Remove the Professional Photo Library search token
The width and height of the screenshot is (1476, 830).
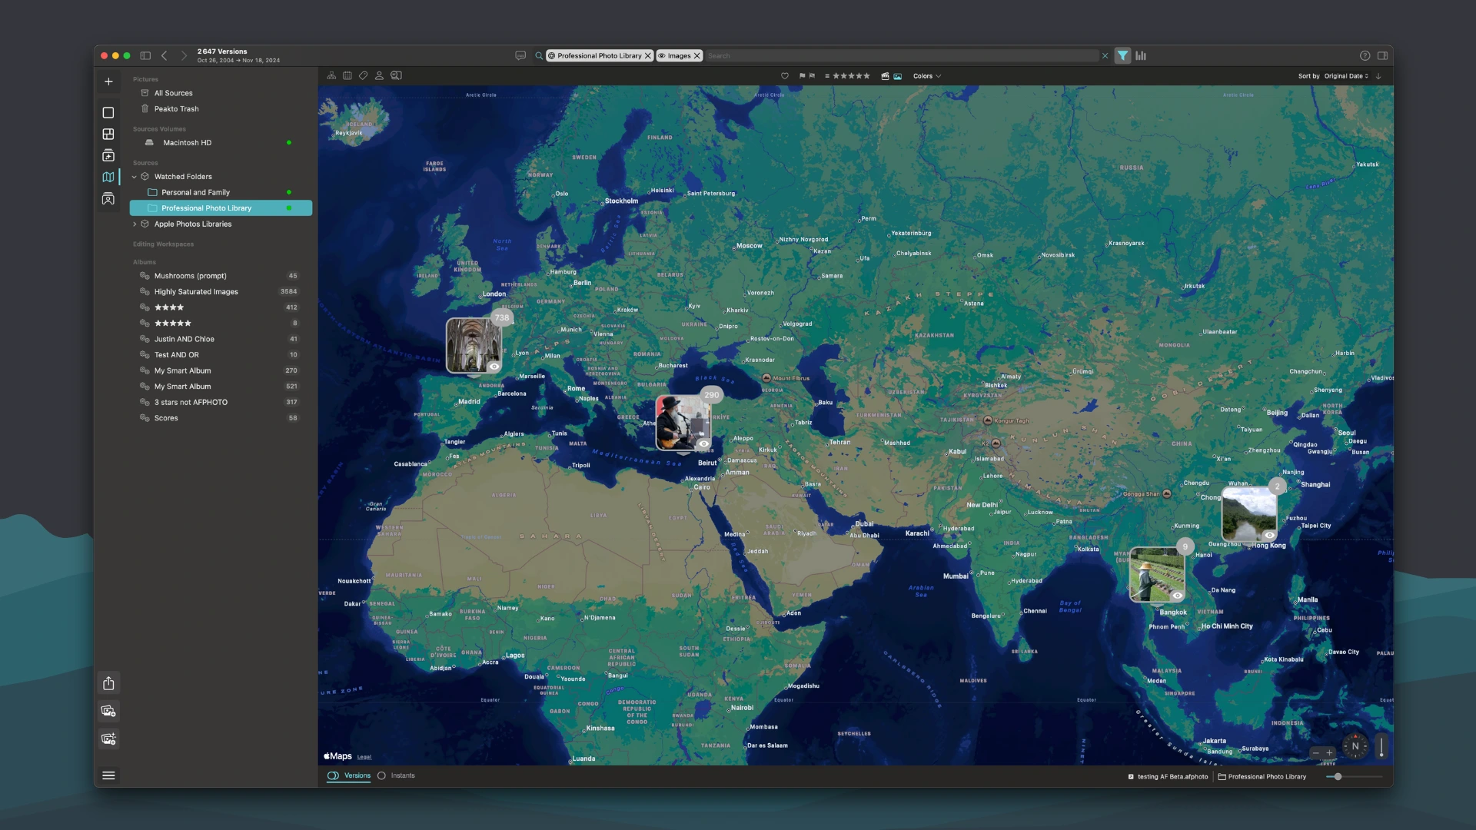[648, 55]
